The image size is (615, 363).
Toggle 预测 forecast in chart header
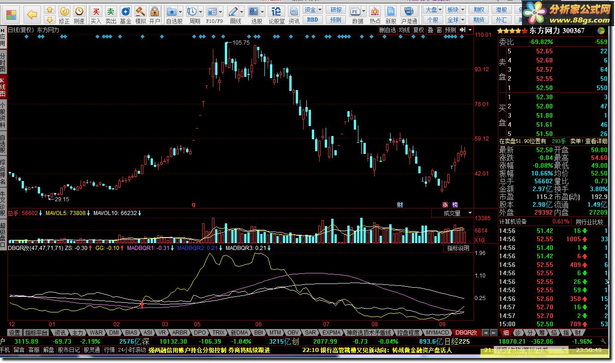450,30
